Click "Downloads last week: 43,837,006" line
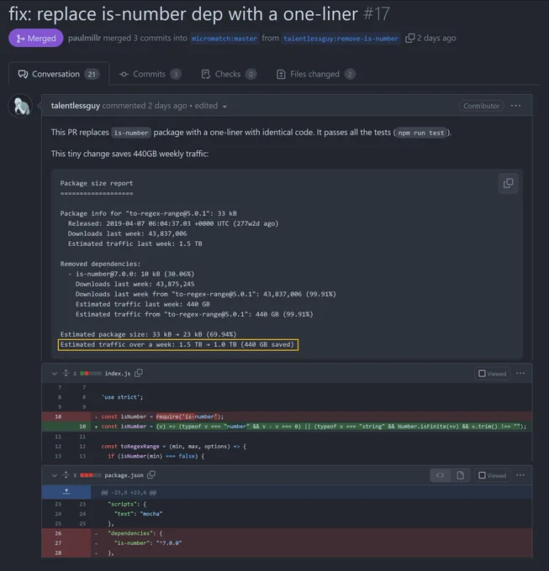549x571 pixels. [127, 233]
